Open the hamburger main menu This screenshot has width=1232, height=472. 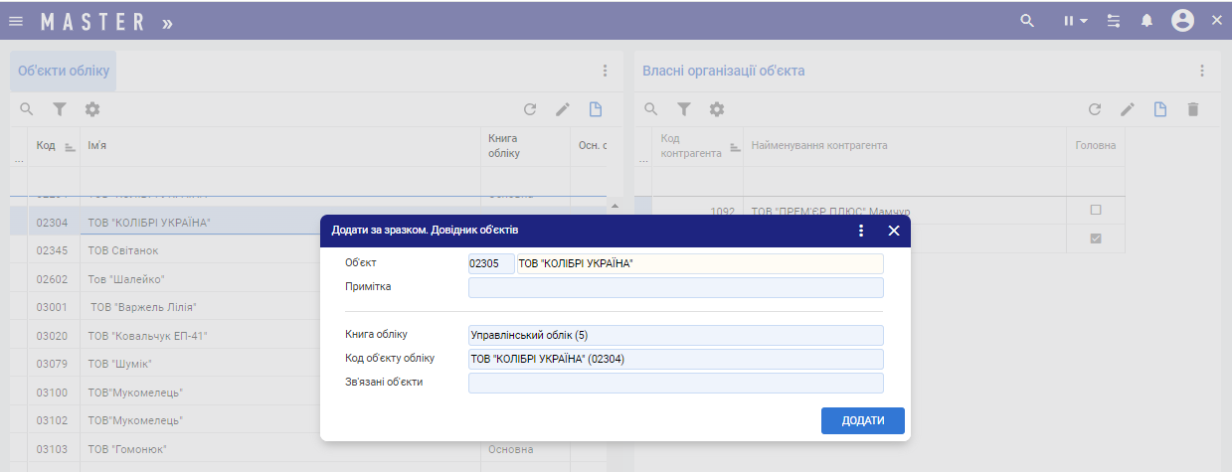point(16,21)
